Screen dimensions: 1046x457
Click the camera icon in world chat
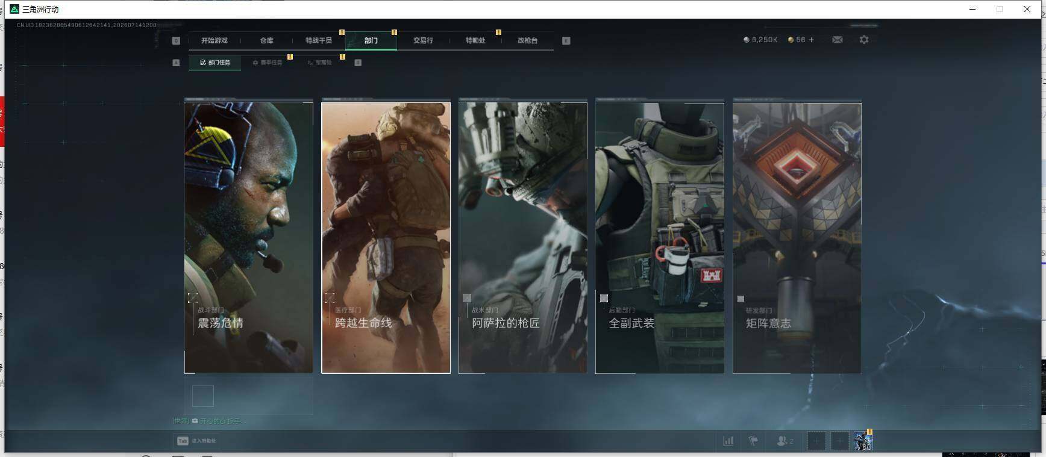(195, 421)
